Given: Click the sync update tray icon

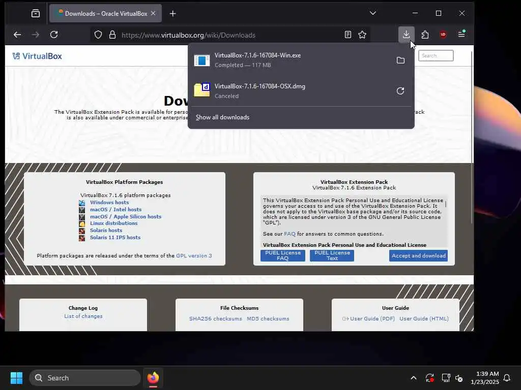Looking at the screenshot, I should tap(429, 378).
